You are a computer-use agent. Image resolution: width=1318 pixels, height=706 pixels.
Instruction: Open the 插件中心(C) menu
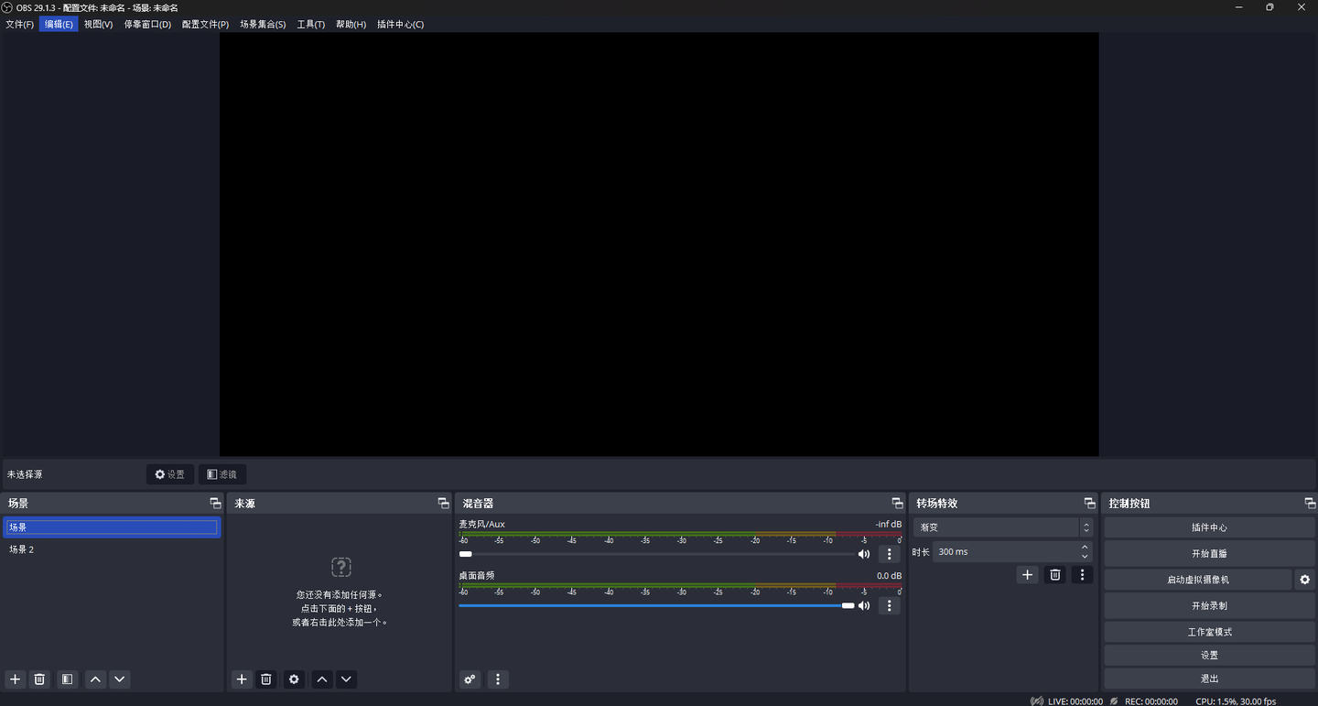[400, 24]
